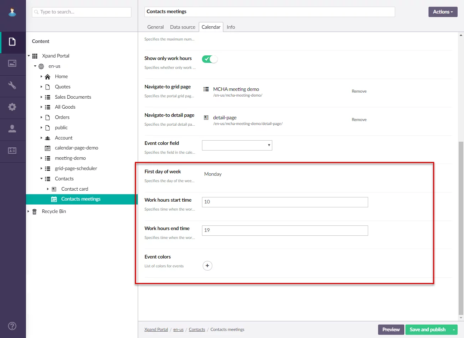
Task: Click the Work hours start time field
Action: coord(285,202)
